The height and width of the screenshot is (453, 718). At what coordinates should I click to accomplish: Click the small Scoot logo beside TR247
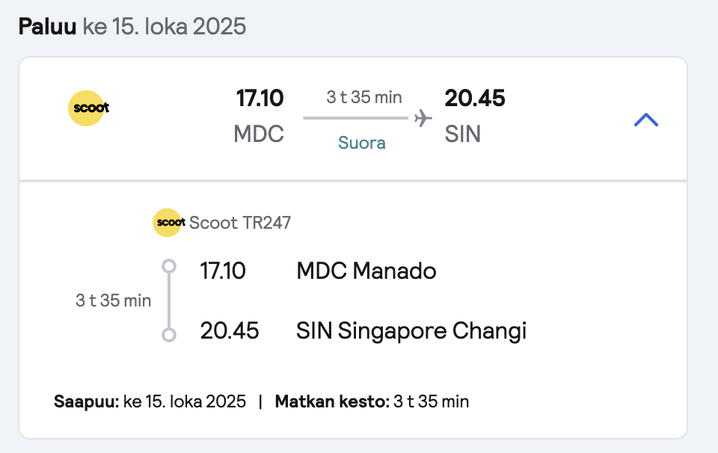168,223
